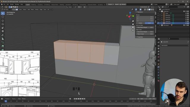The width and height of the screenshot is (190, 107).
Task: Play the animation forward
Action: 80,99
